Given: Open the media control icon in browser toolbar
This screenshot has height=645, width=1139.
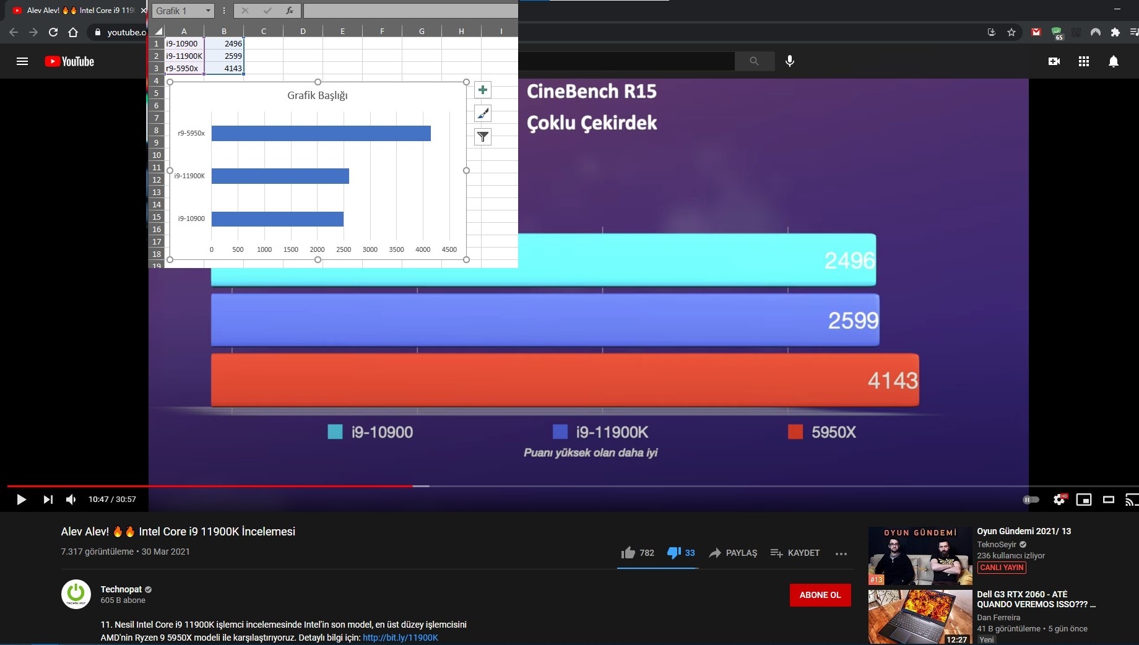Looking at the screenshot, I should tap(1134, 32).
